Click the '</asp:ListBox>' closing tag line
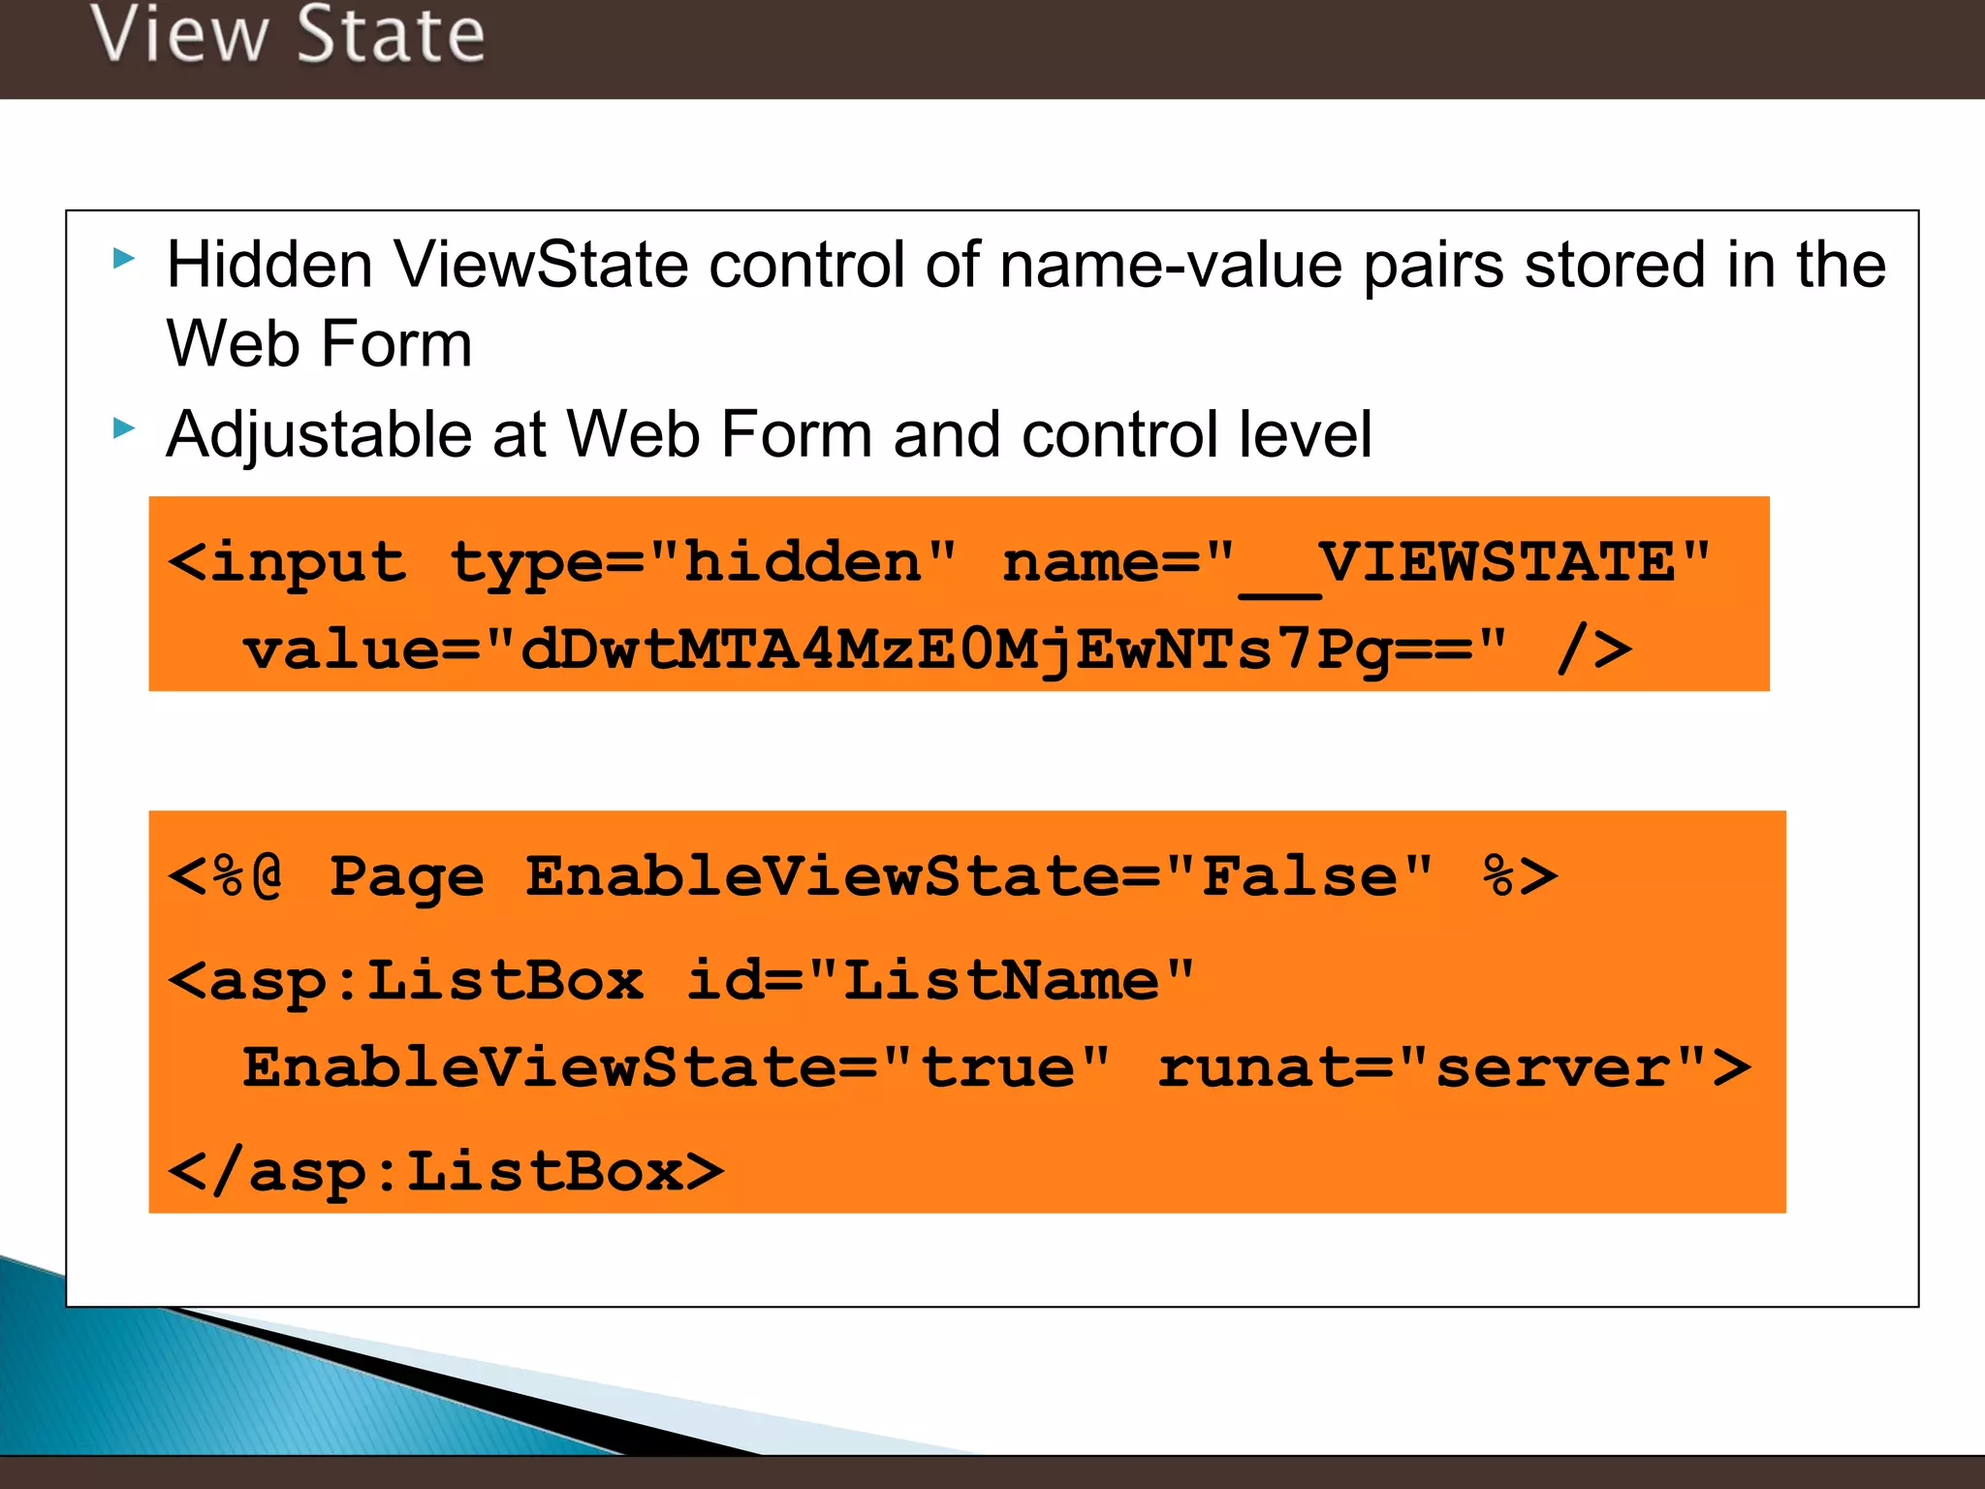Image resolution: width=1985 pixels, height=1489 pixels. point(446,1172)
